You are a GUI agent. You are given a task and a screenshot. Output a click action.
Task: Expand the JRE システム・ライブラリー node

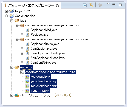coord(12,95)
